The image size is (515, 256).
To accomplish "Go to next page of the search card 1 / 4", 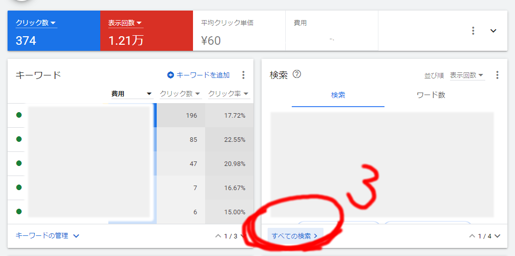I will coord(497,236).
